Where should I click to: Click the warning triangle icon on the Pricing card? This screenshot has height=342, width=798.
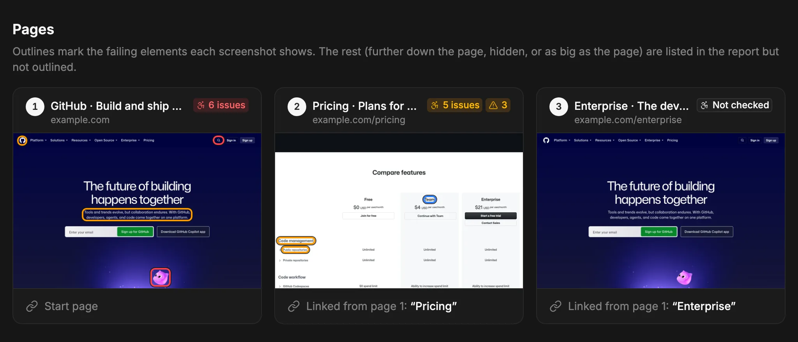(x=493, y=106)
